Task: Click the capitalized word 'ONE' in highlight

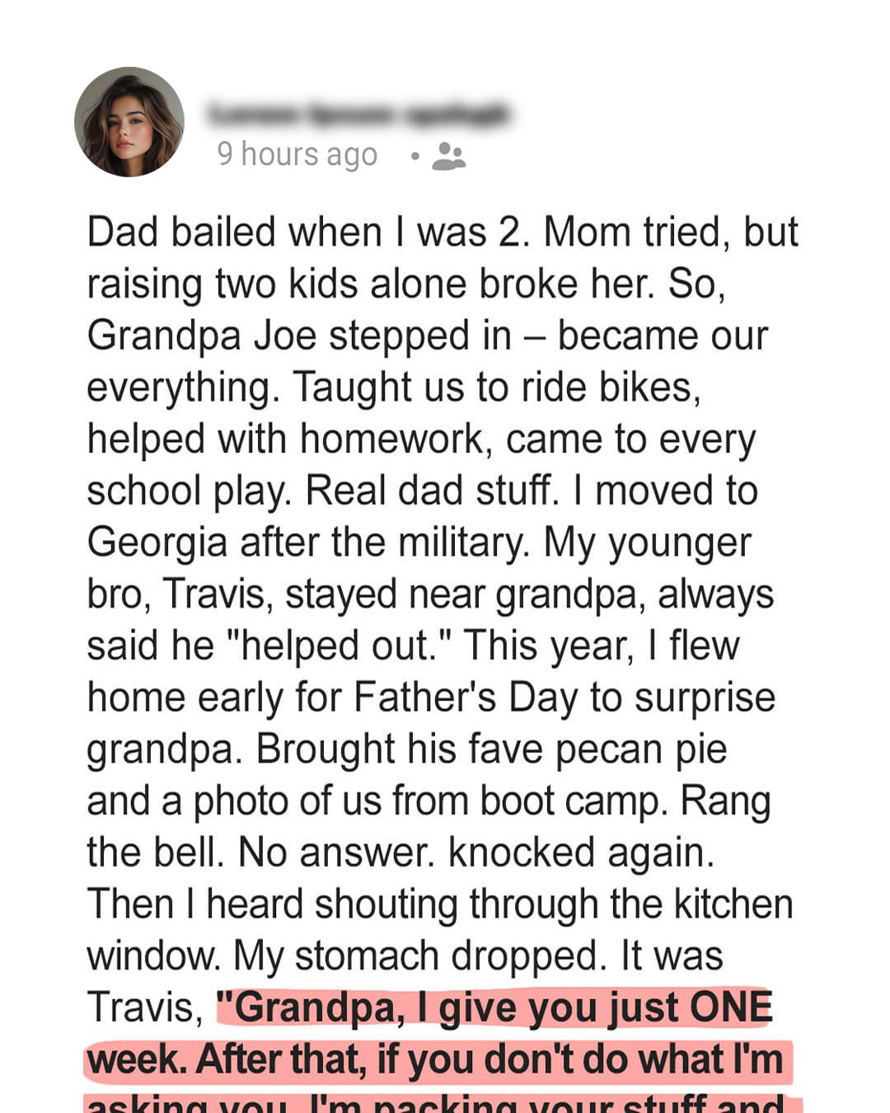Action: [x=731, y=1007]
